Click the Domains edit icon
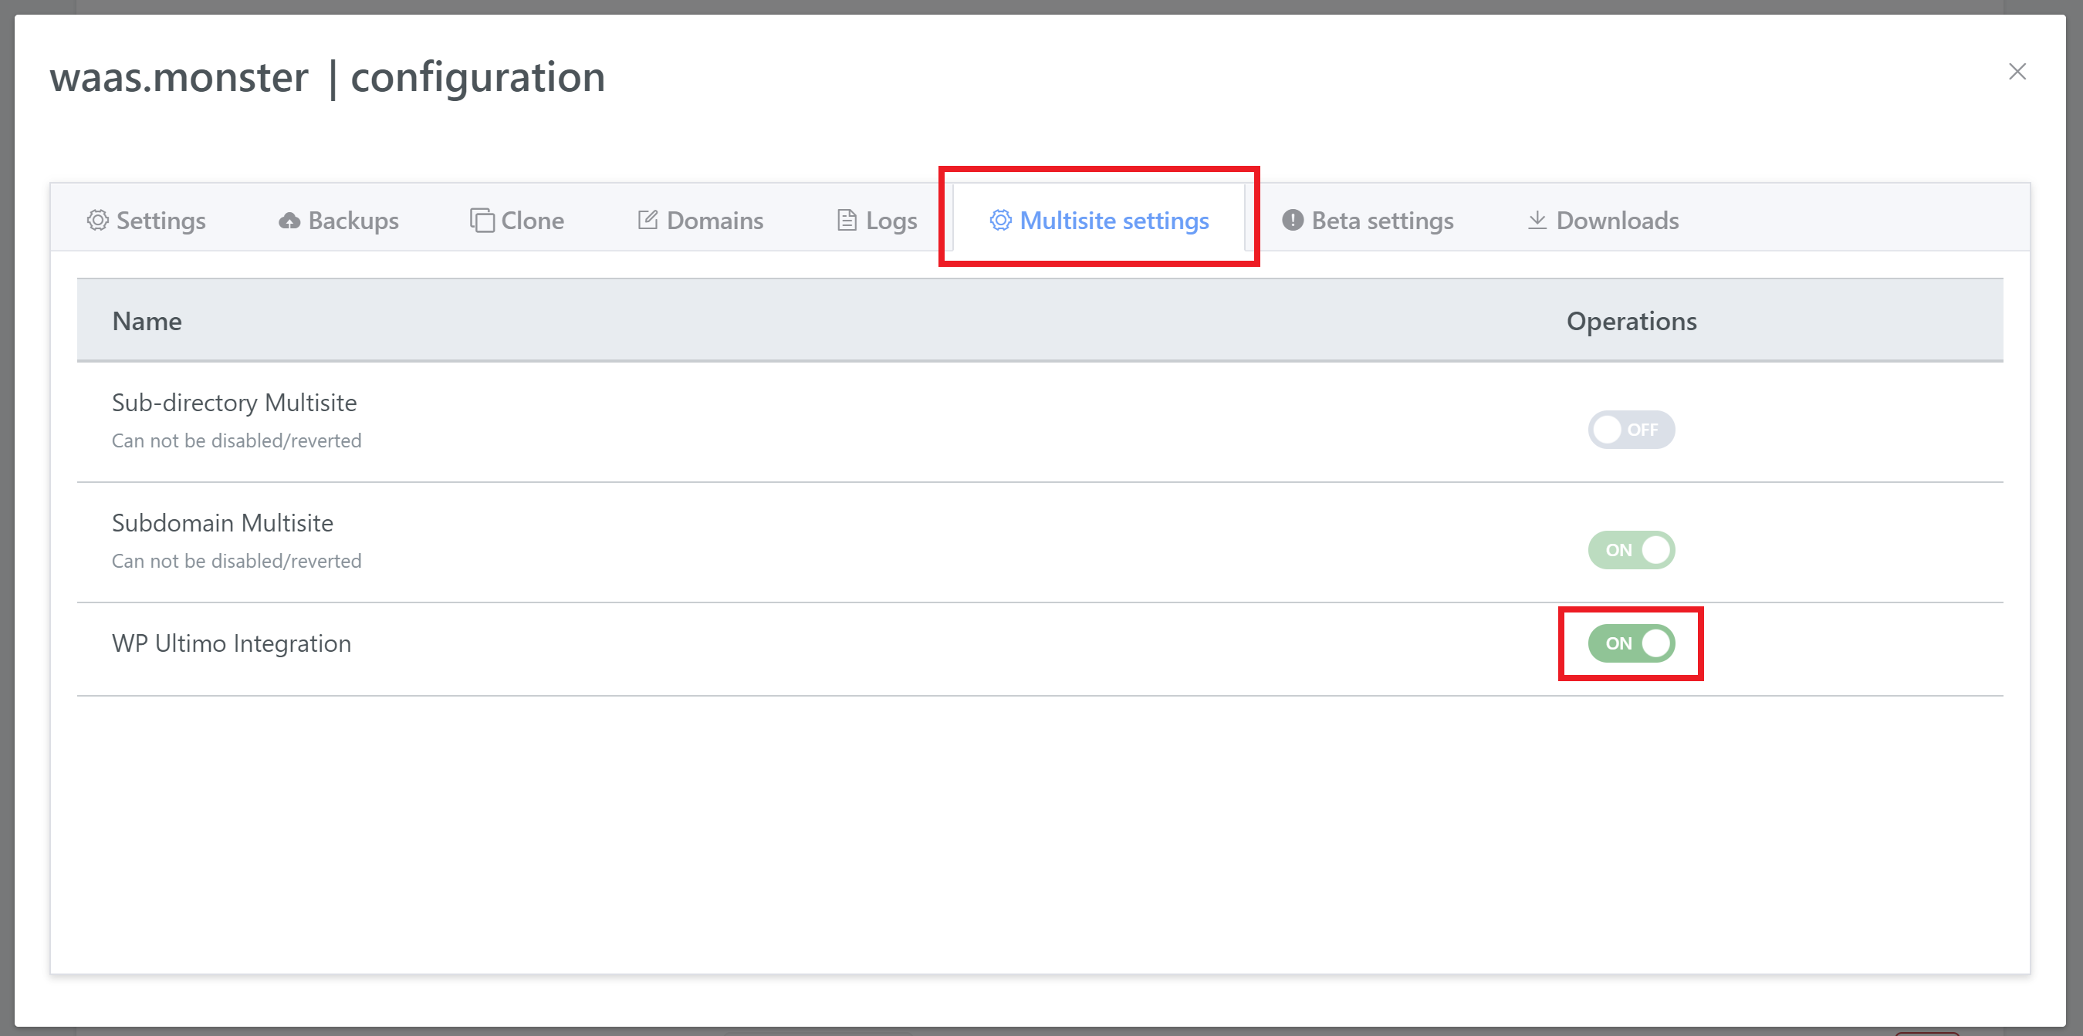The width and height of the screenshot is (2083, 1036). [648, 219]
